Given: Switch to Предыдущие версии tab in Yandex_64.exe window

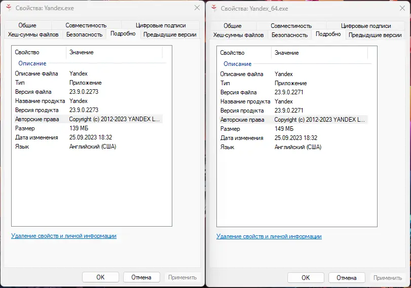Looking at the screenshot, I should coord(375,35).
